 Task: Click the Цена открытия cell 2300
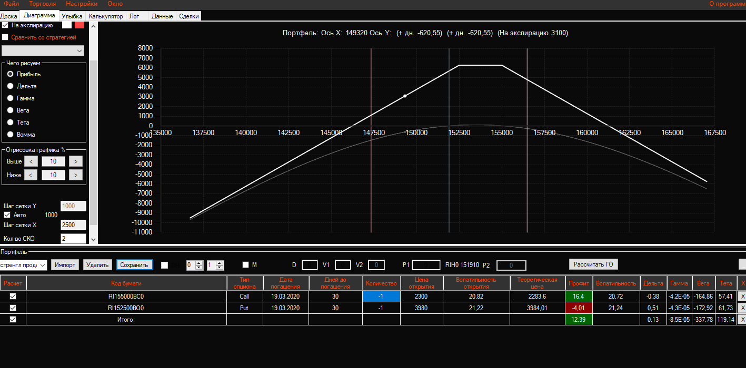point(421,297)
